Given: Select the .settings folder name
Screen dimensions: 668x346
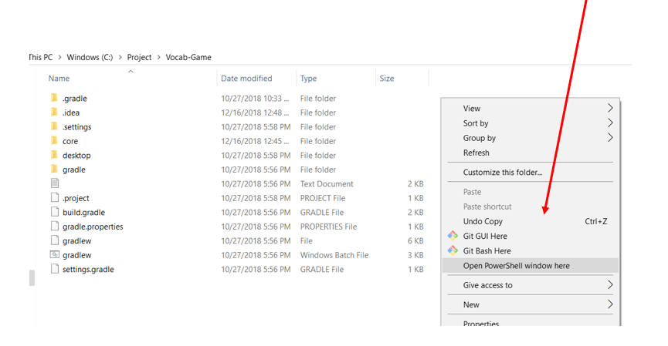Looking at the screenshot, I should 76,127.
